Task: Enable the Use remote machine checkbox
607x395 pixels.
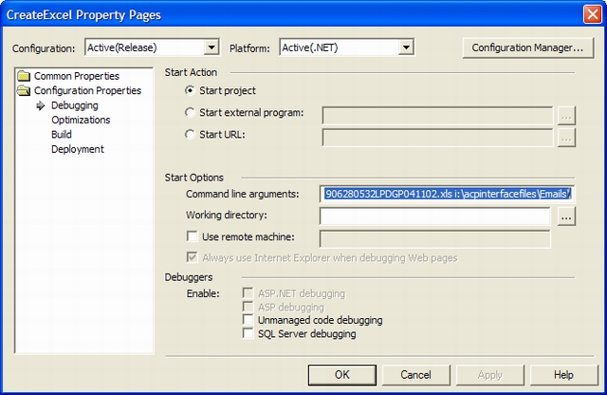Action: (x=192, y=236)
